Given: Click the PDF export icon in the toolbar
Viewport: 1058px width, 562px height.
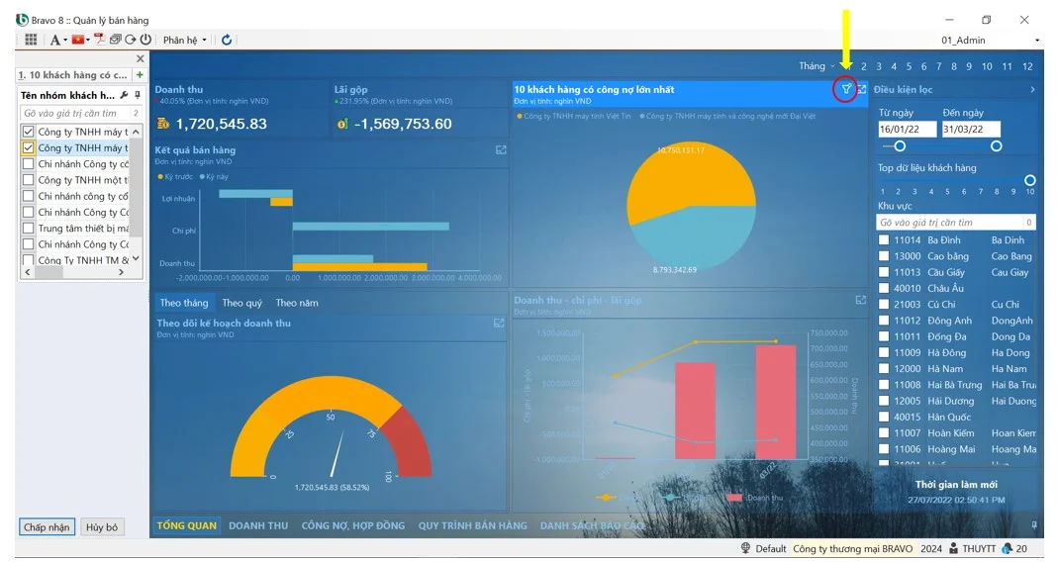Looking at the screenshot, I should point(100,40).
